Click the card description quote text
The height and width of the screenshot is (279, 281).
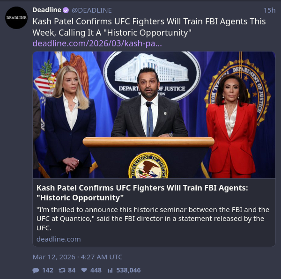(153, 219)
